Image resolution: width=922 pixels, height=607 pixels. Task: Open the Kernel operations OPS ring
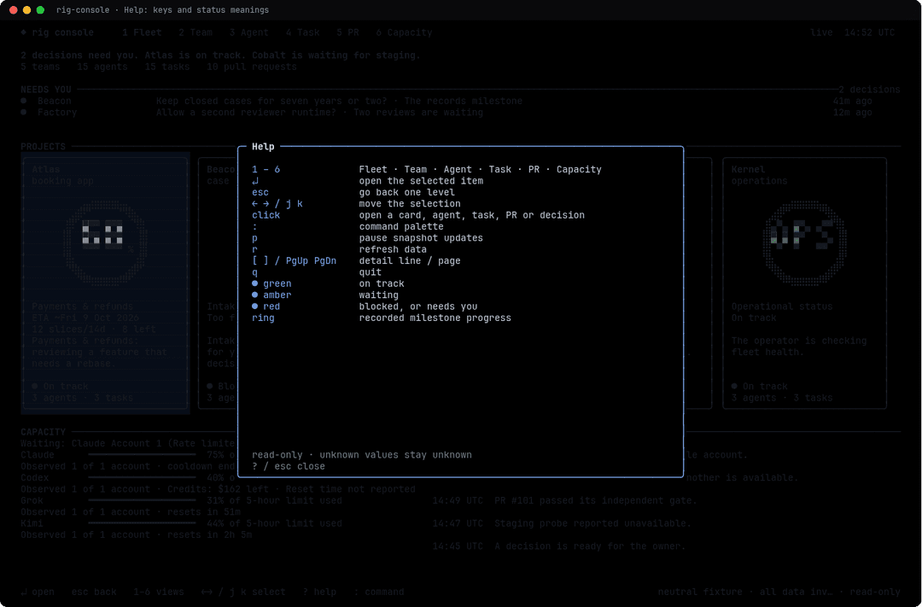[x=804, y=242]
